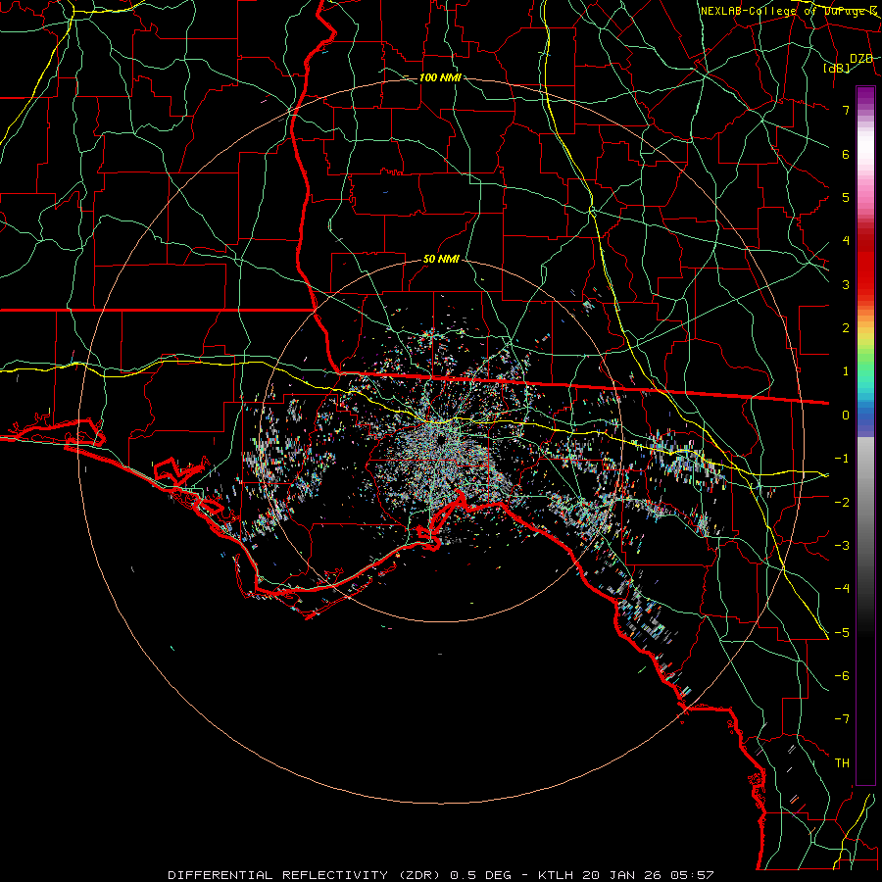The width and height of the screenshot is (882, 882).
Task: Click the -6 value on the color scale
Action: [x=842, y=676]
